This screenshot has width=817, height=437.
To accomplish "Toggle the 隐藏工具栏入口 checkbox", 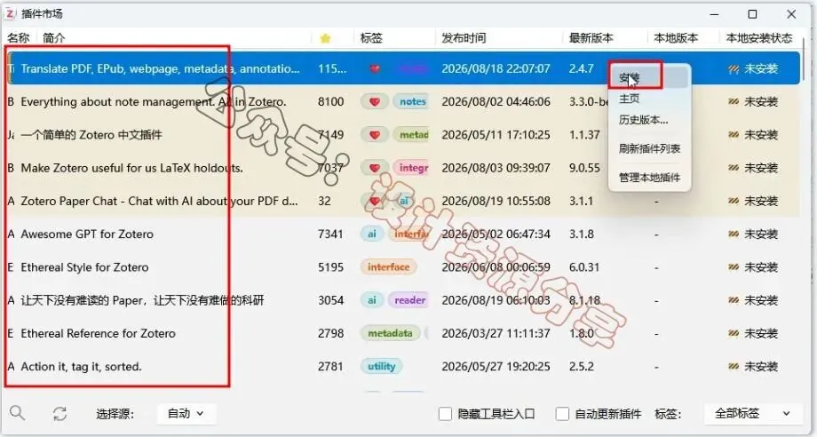I will (x=445, y=414).
